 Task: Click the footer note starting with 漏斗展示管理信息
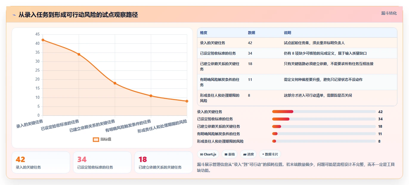[x=296, y=167]
